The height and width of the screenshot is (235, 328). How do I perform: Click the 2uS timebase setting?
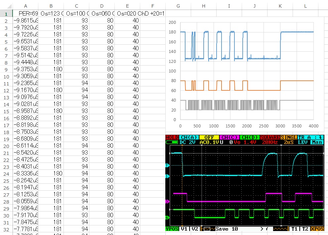288,142
